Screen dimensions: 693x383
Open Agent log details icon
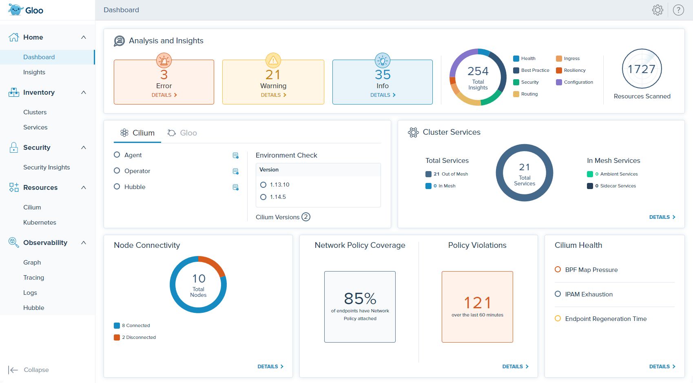click(236, 155)
